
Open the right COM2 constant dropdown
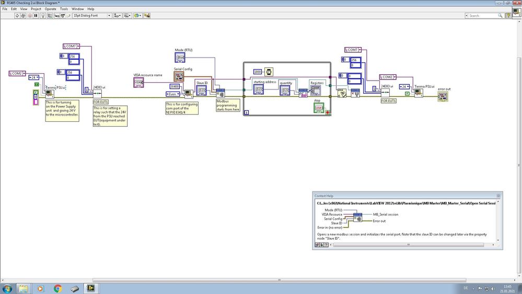(395, 77)
